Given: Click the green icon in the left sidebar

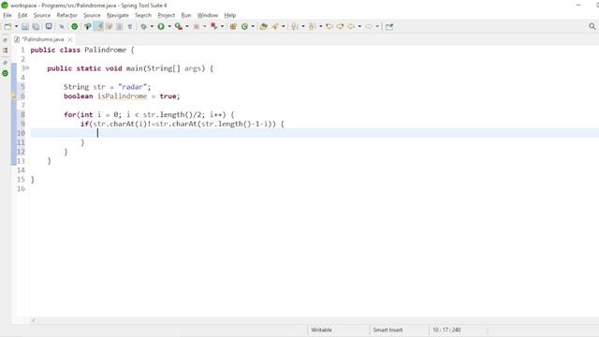Looking at the screenshot, I should [5, 73].
